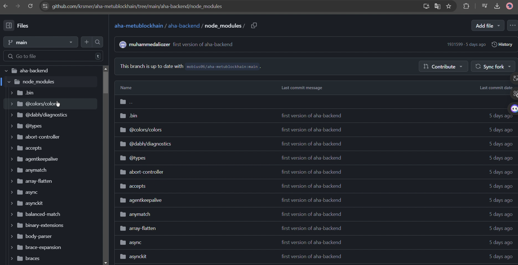Open @colors/colors folder in table

(x=145, y=130)
